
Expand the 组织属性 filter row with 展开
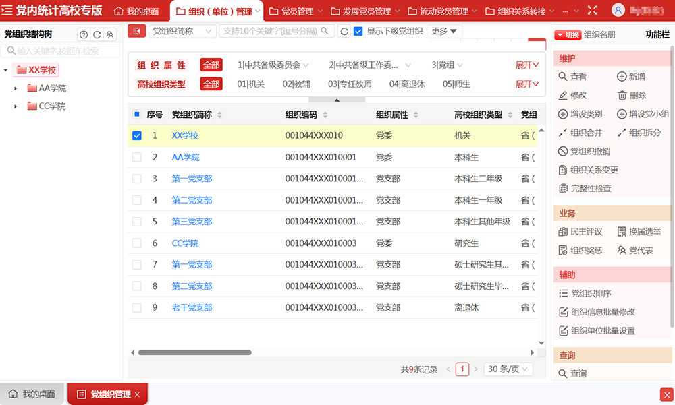click(527, 65)
